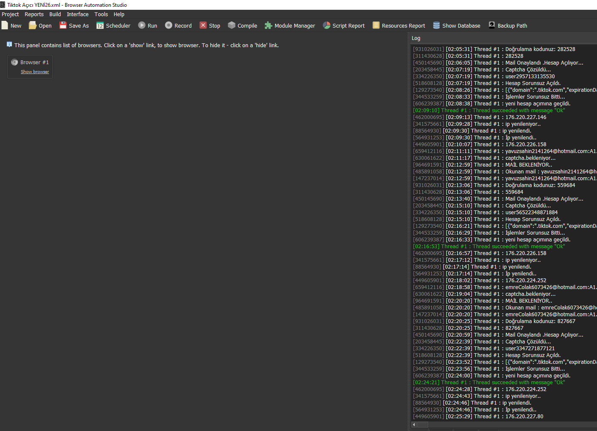
Task: Click '[02:24:46]' log line 'ip yenilendi.'
Action: click(x=472, y=403)
